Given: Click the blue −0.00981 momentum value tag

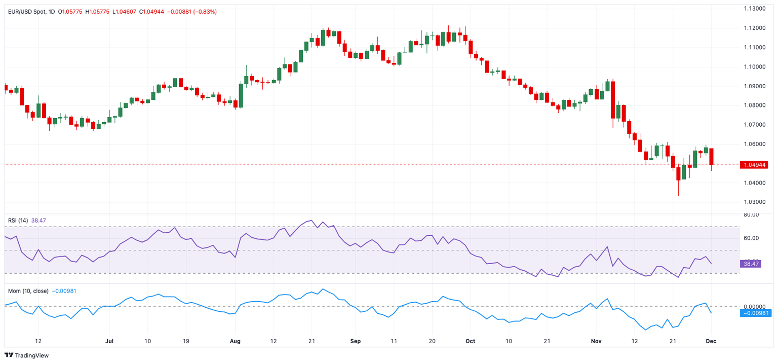Looking at the screenshot, I should (754, 313).
